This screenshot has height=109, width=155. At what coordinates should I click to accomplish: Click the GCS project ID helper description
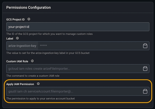click(49, 34)
